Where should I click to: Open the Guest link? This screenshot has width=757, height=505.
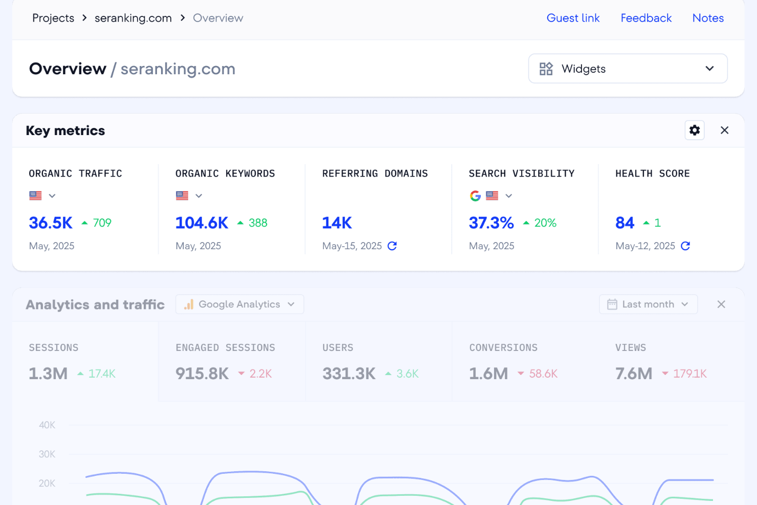click(573, 18)
